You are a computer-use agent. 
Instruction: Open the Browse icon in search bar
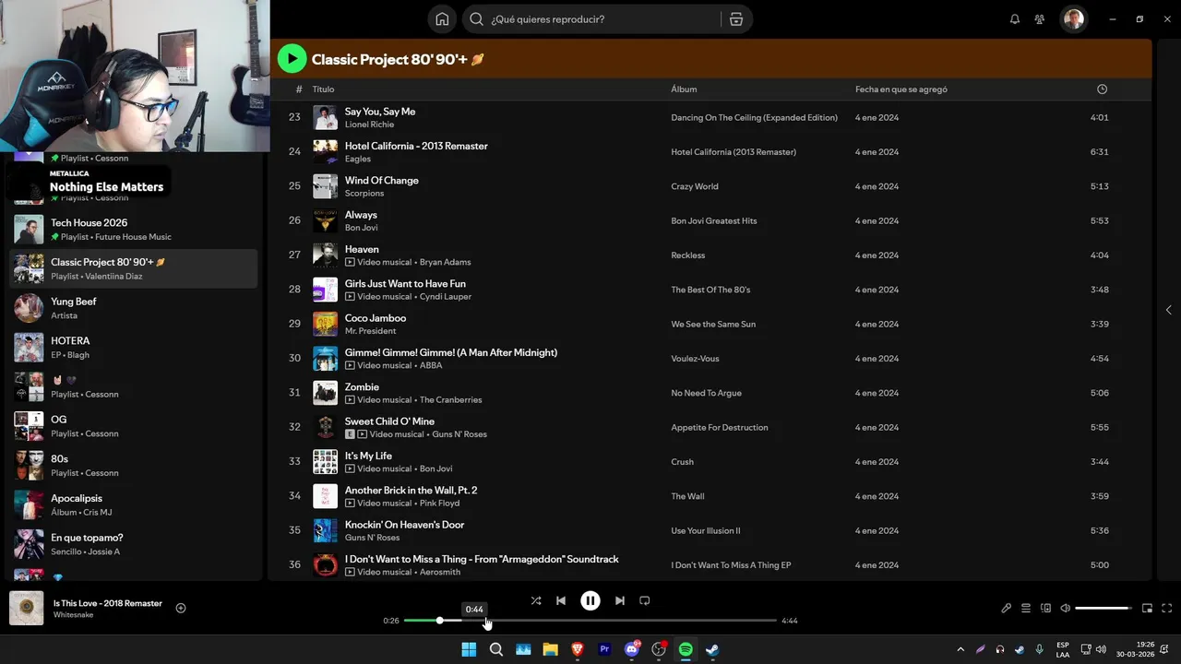pyautogui.click(x=736, y=19)
